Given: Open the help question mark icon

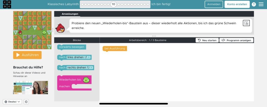Looking at the screenshot, I should point(254,4).
